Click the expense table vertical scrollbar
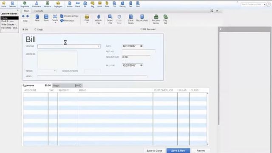The height and width of the screenshot is (153, 272). [x=207, y=119]
